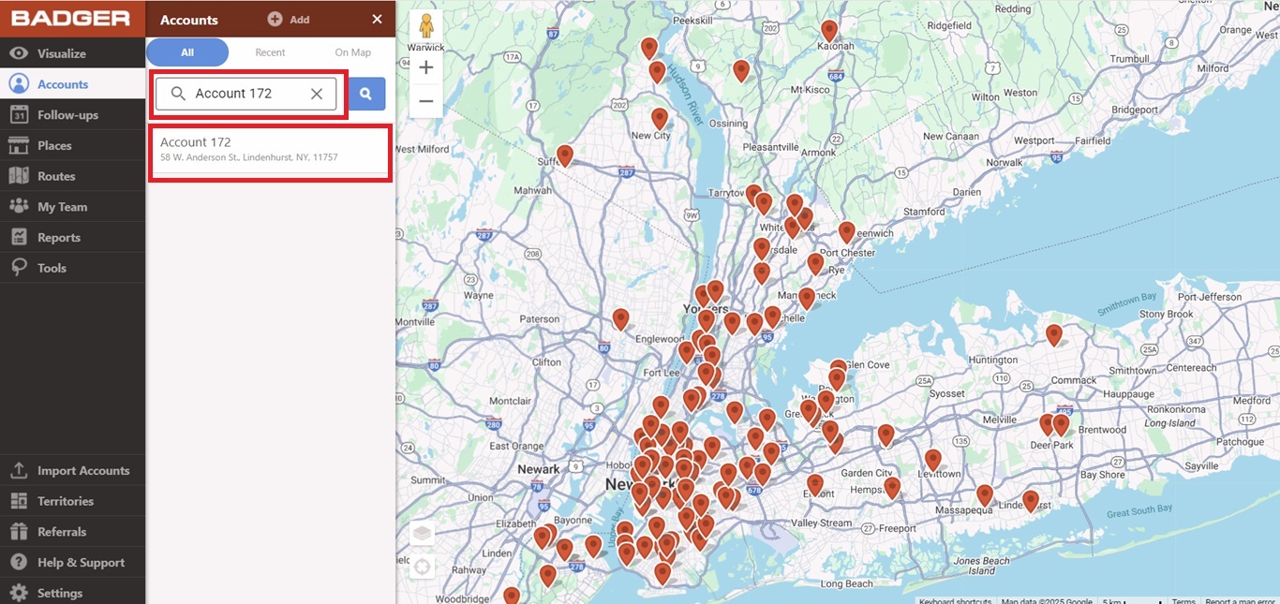
Task: Open the Visualize eye icon
Action: point(19,53)
